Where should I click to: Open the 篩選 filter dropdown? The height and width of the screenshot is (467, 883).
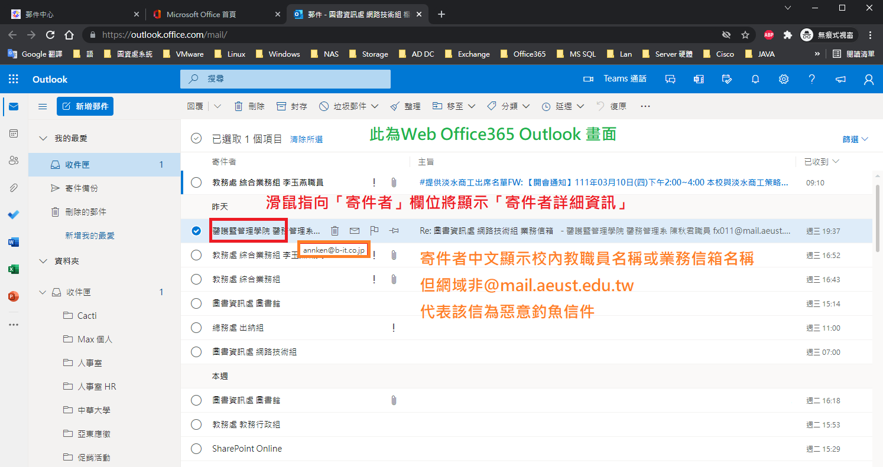(855, 139)
